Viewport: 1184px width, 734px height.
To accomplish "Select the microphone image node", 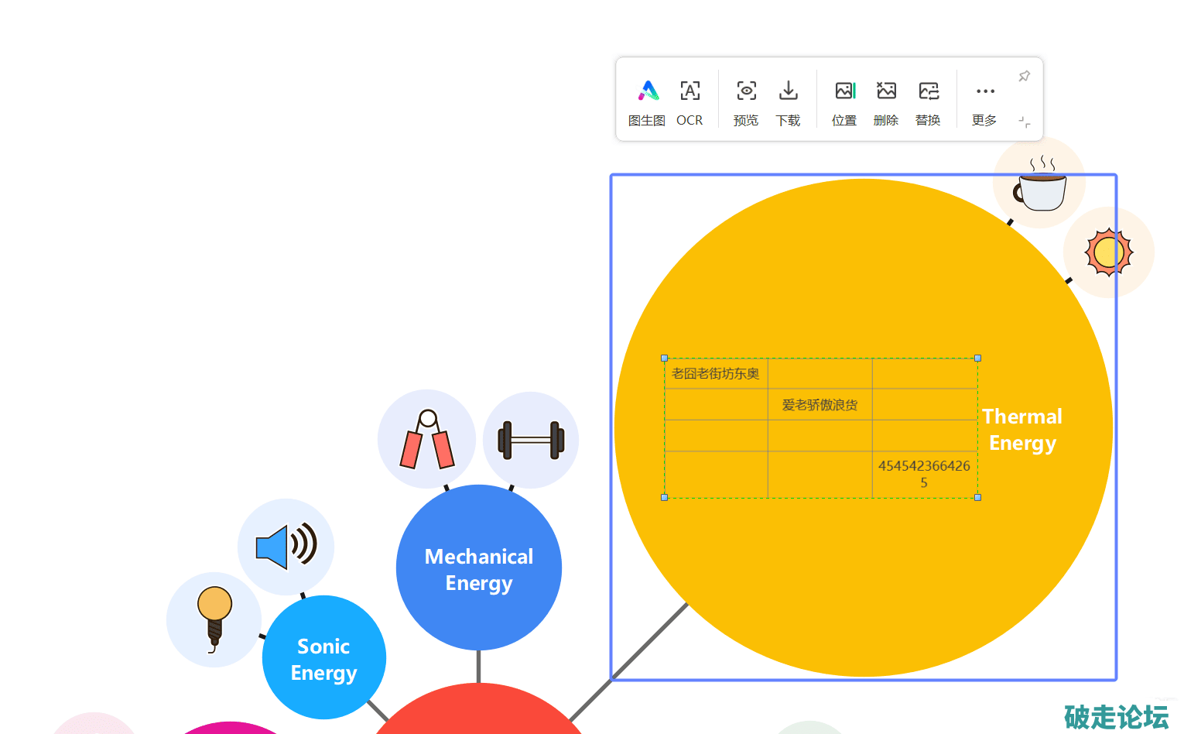I will coord(214,619).
